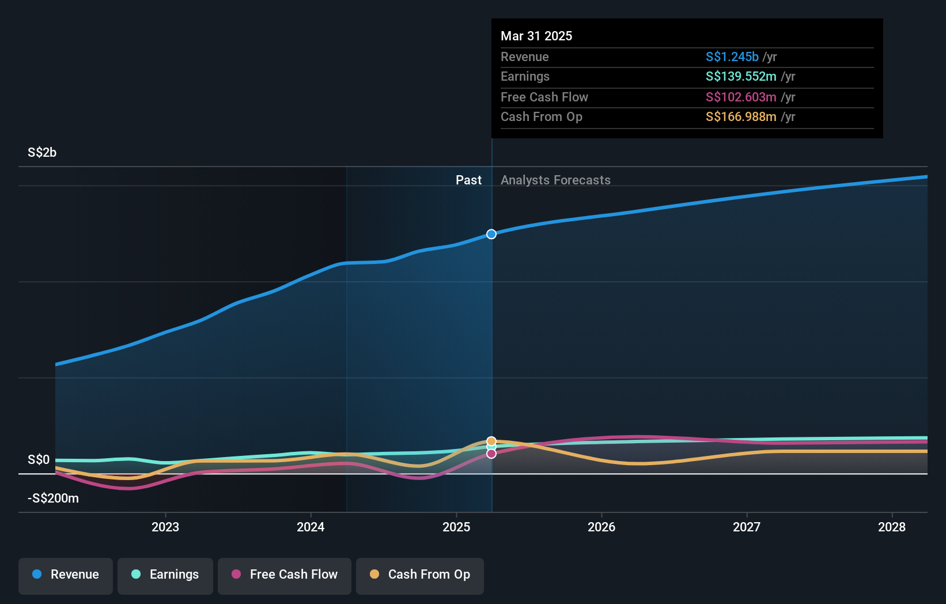Click the 2026 x-axis label
Viewport: 946px width, 604px height.
[x=601, y=527]
